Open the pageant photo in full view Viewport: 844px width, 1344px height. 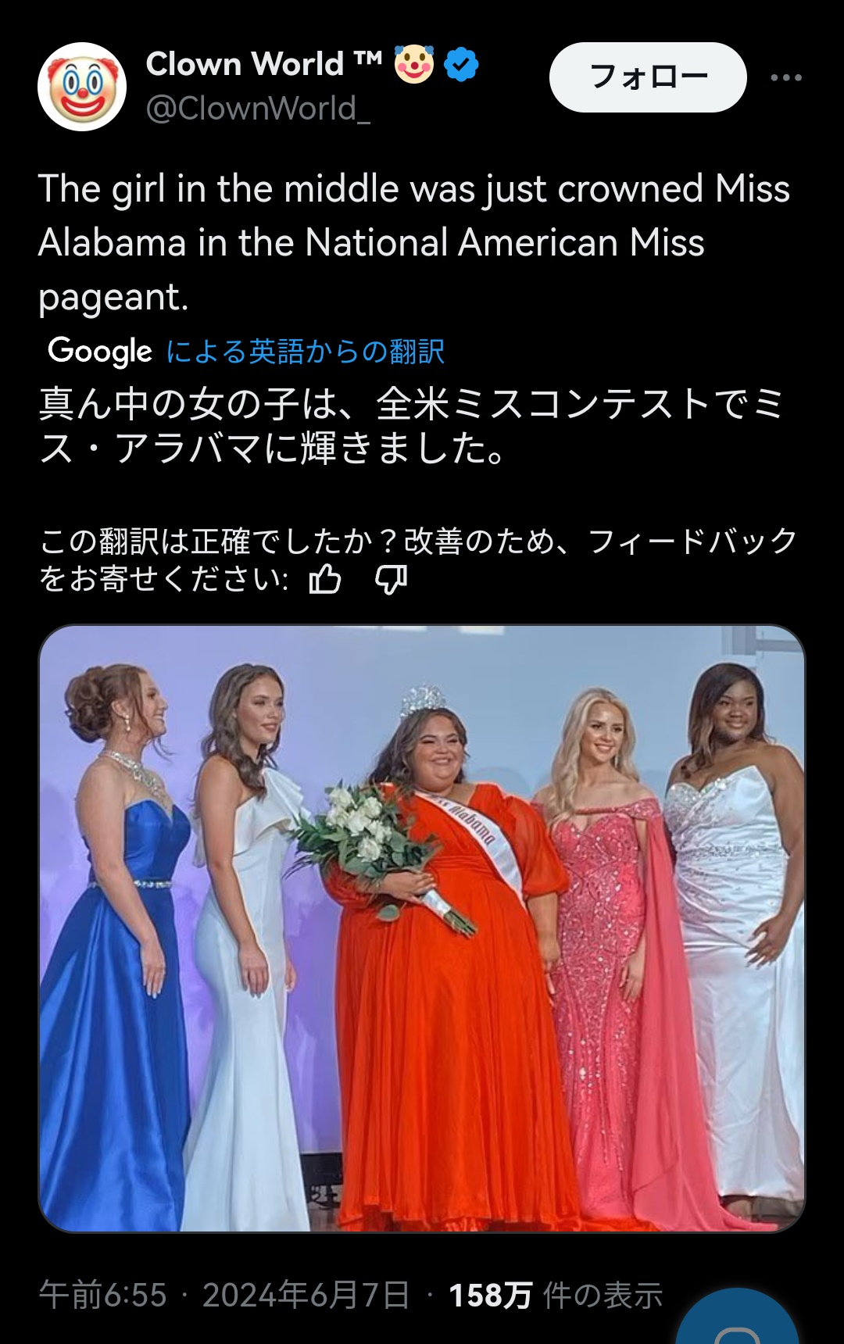tap(422, 928)
